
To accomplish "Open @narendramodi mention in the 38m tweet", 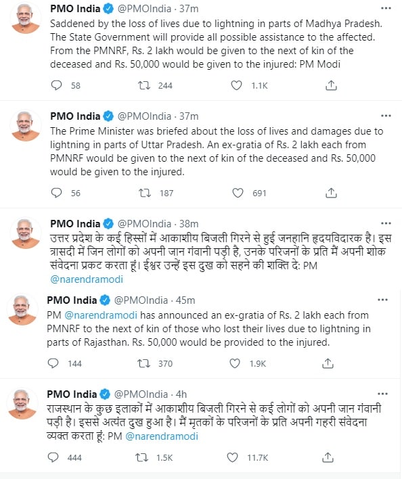I will pyautogui.click(x=87, y=279).
